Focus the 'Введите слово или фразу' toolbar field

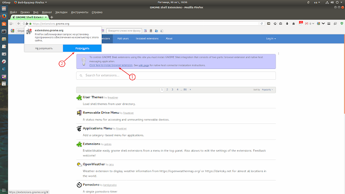(124, 31)
